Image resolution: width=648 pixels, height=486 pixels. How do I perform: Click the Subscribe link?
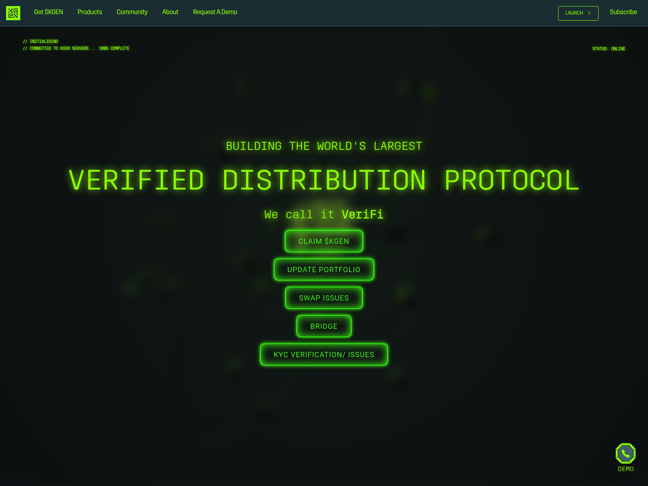point(623,12)
